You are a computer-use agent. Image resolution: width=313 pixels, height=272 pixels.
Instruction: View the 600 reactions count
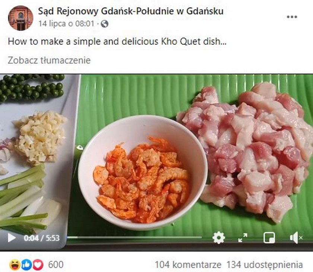(56, 265)
